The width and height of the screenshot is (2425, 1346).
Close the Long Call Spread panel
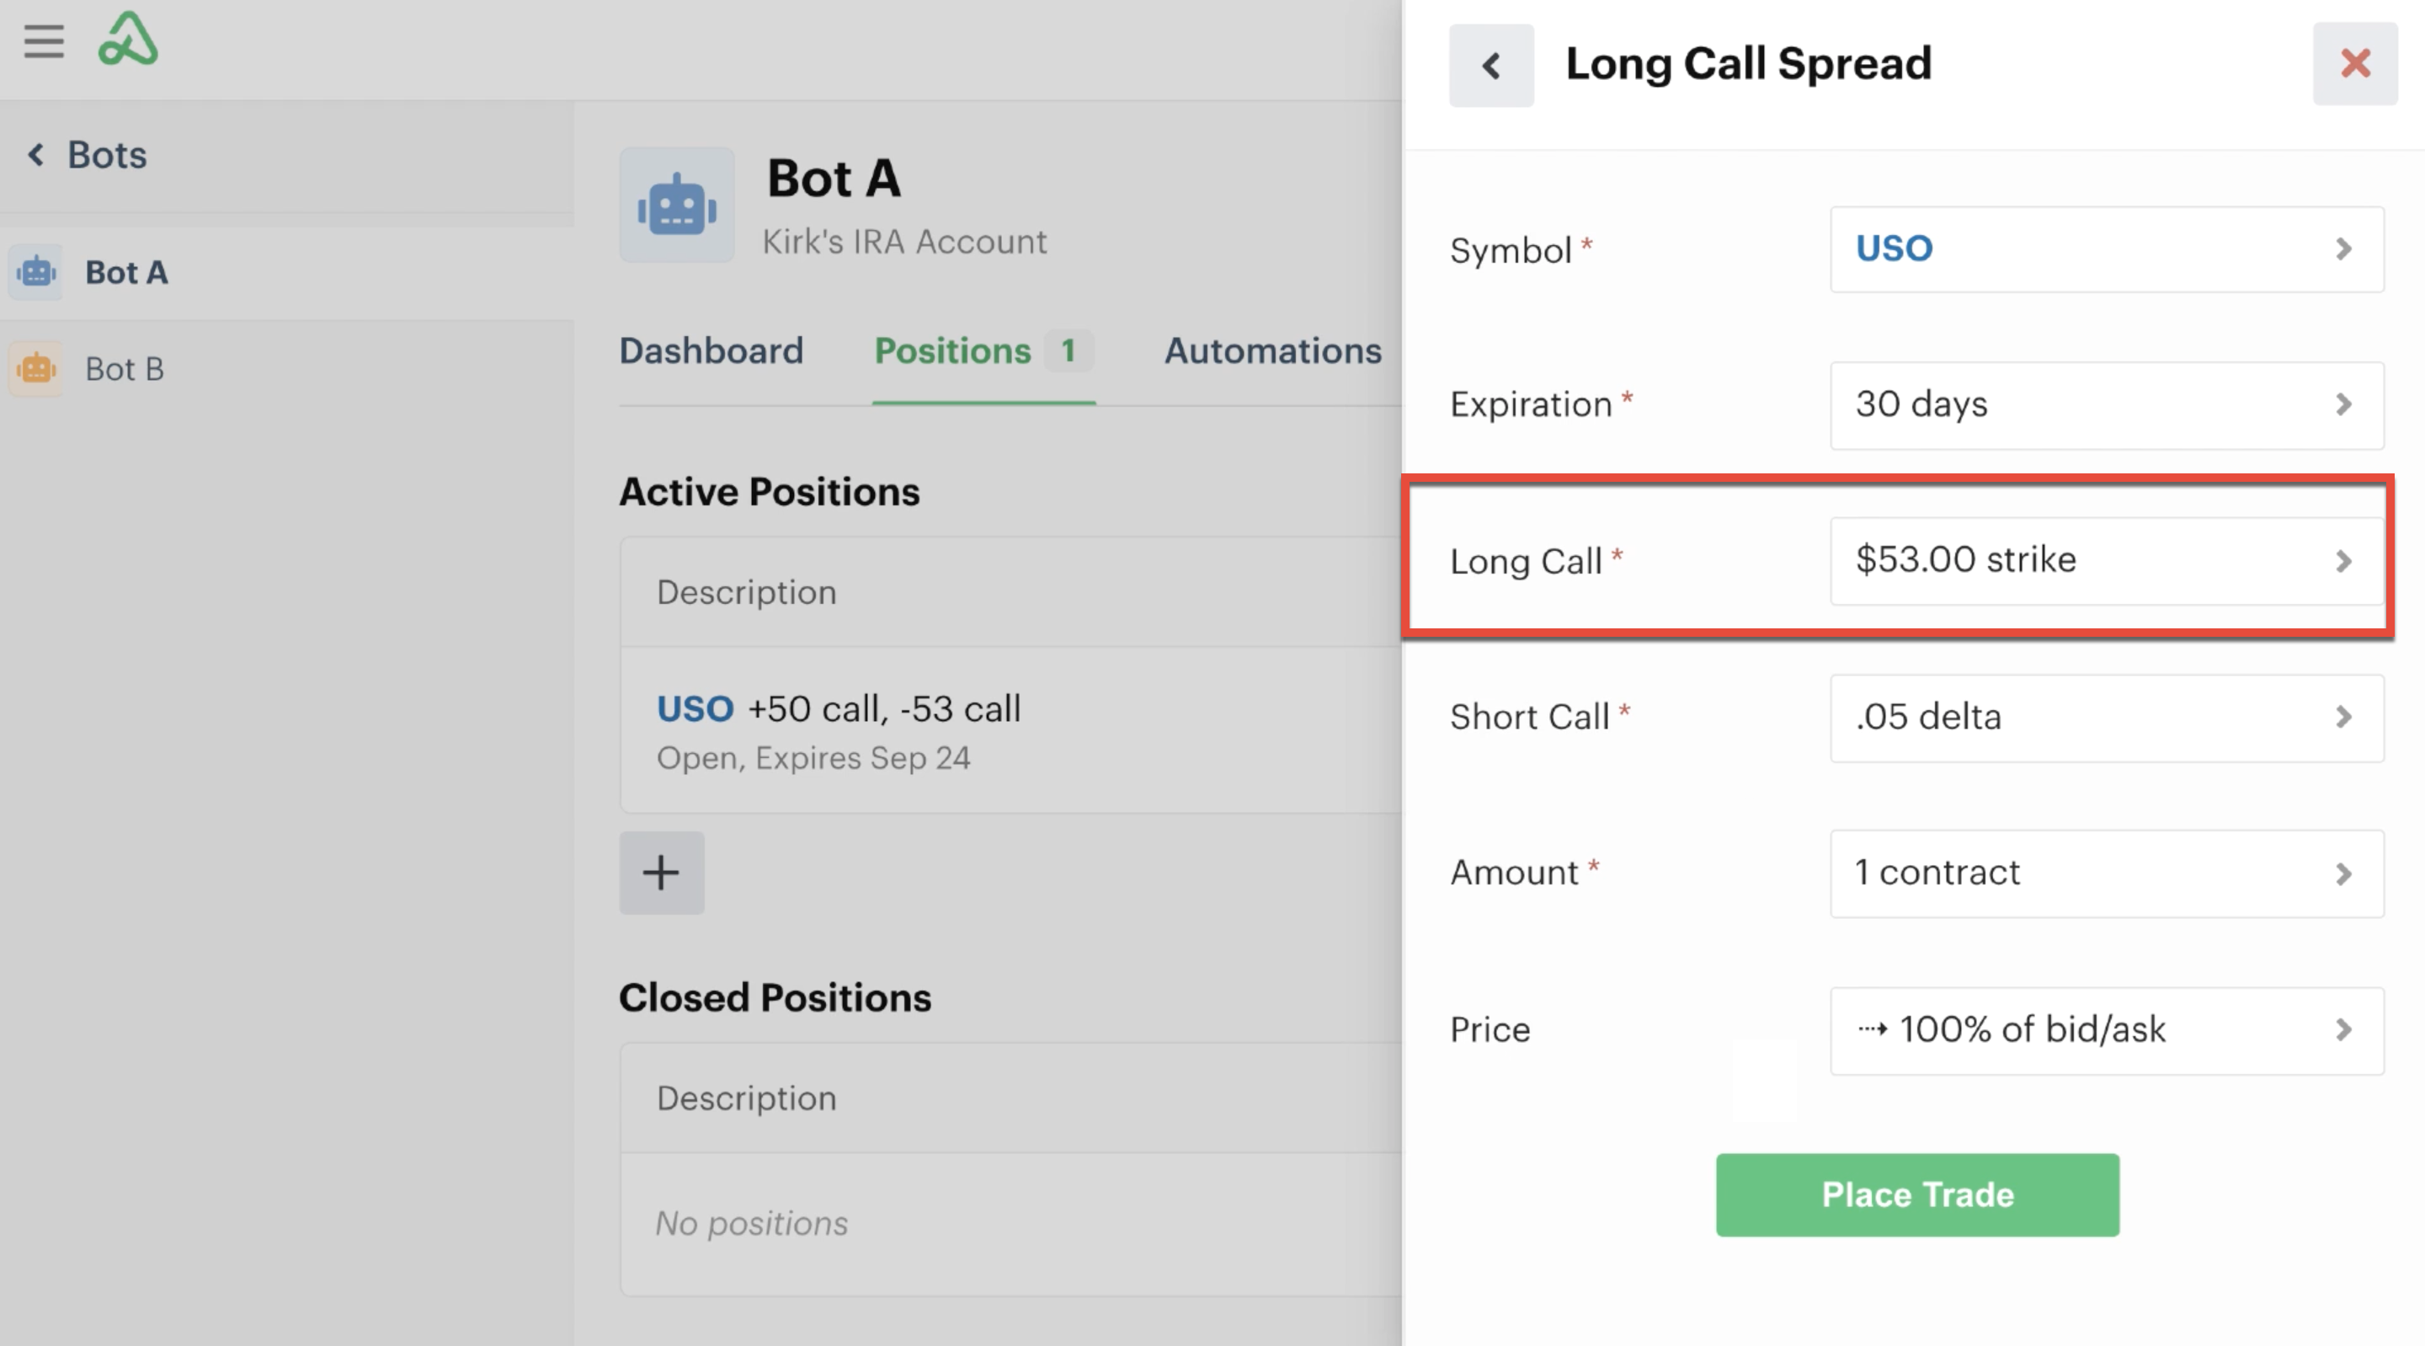[2355, 63]
